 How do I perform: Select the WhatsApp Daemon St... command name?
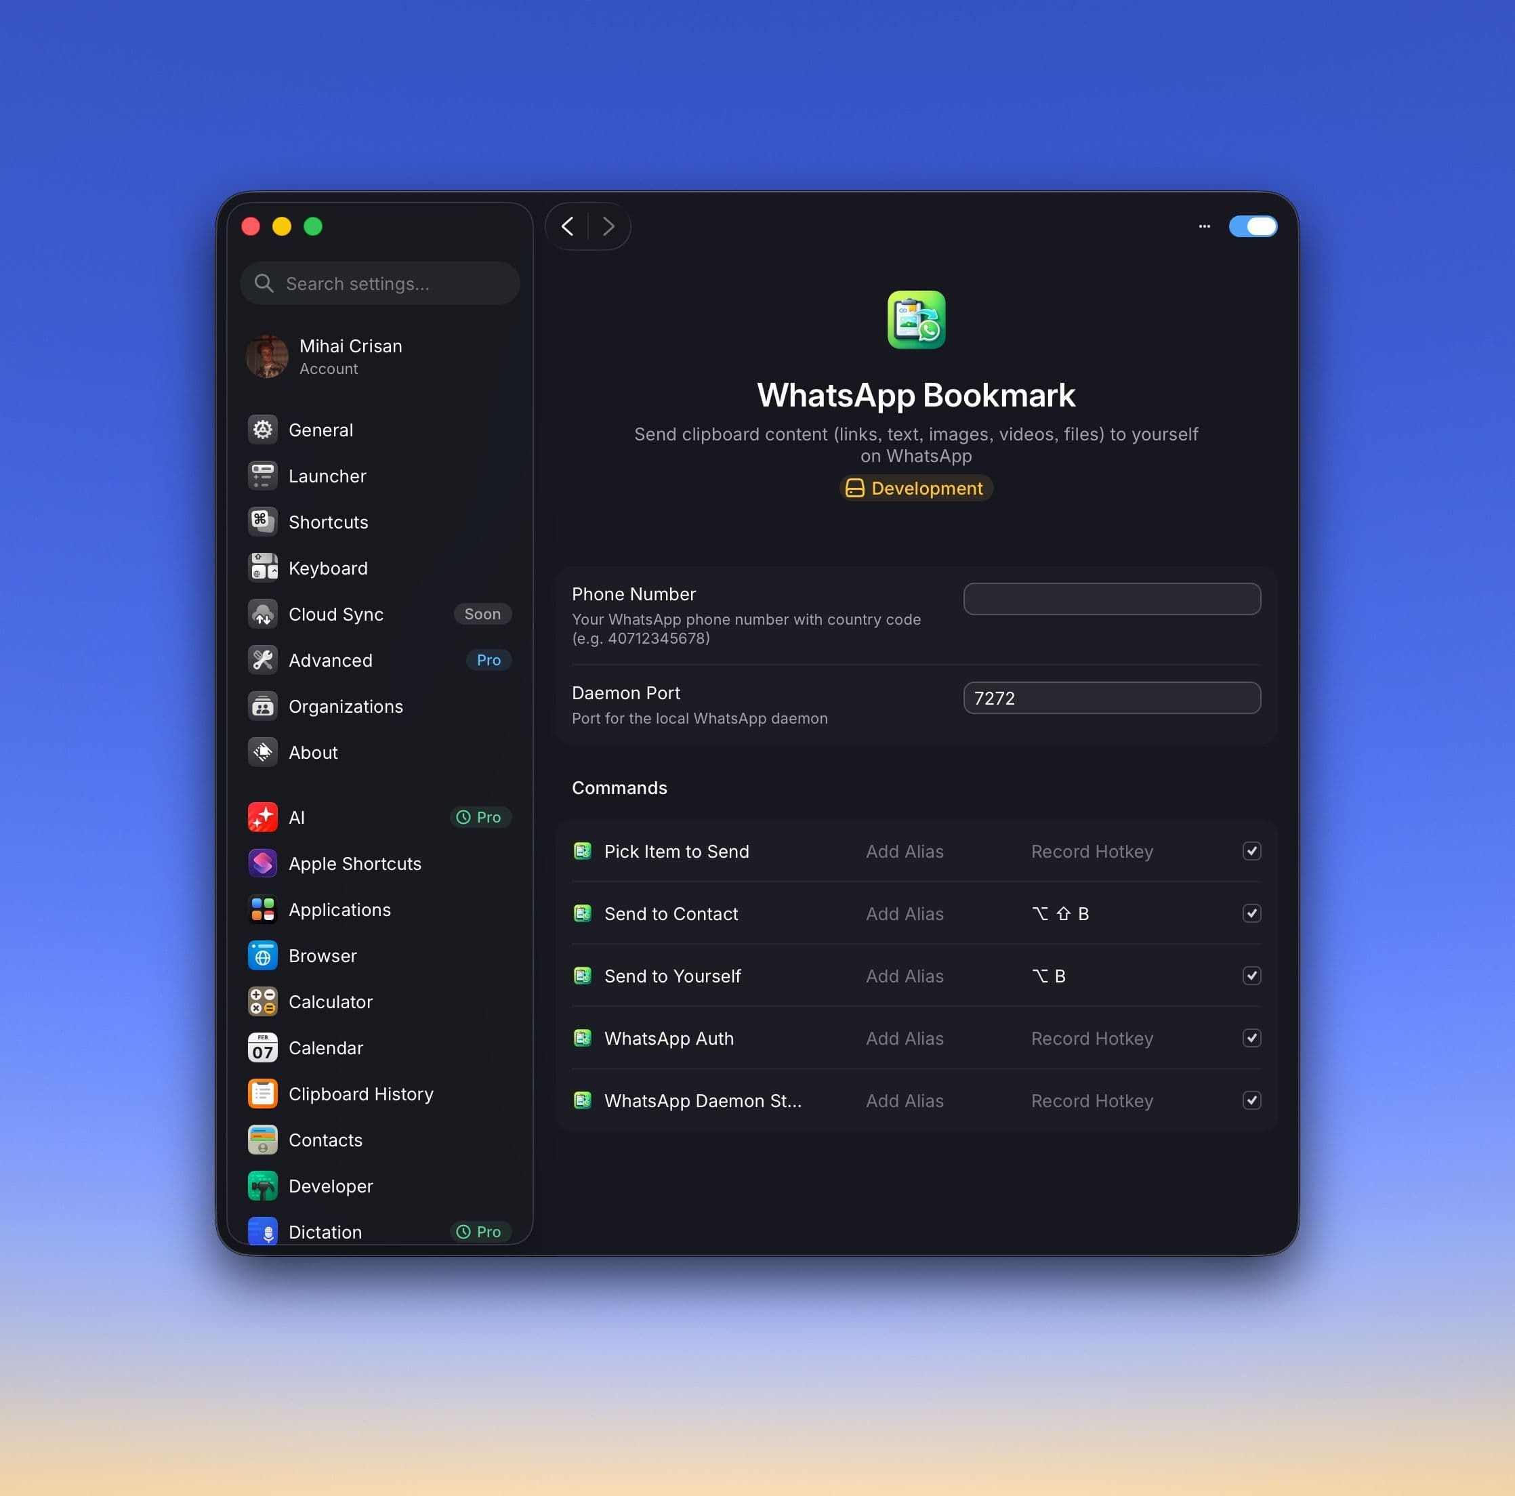[x=703, y=1101]
